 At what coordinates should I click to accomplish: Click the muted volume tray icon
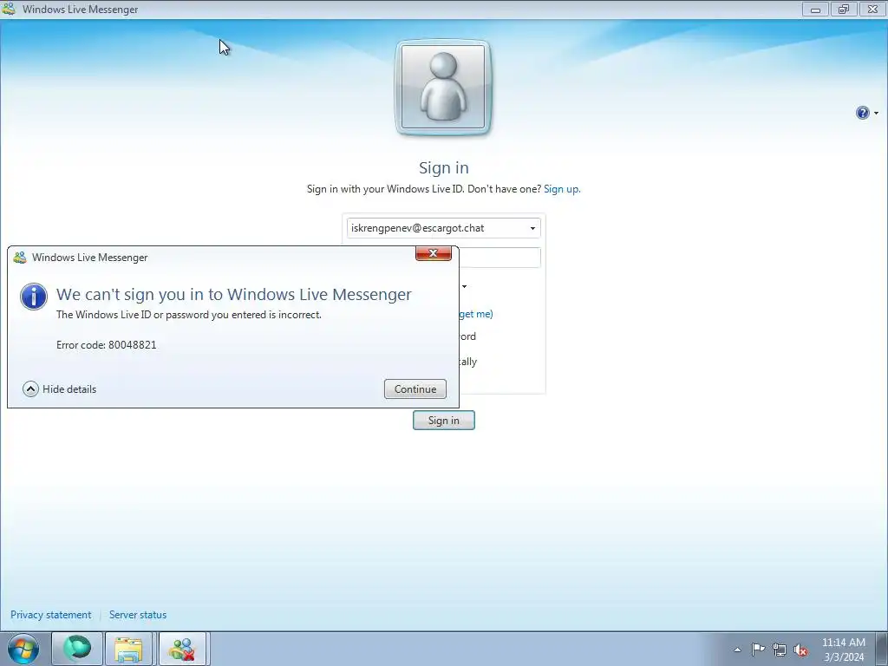[800, 650]
